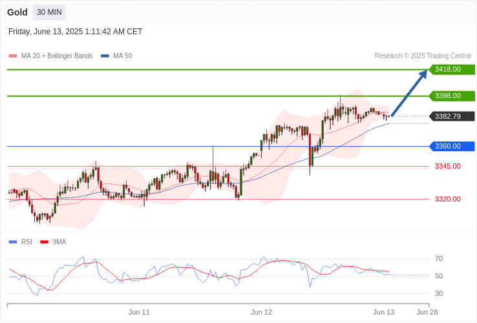Screen dimensions: 477x323
Task: Click the 3360.00 pivot price tag
Action: tap(452, 146)
